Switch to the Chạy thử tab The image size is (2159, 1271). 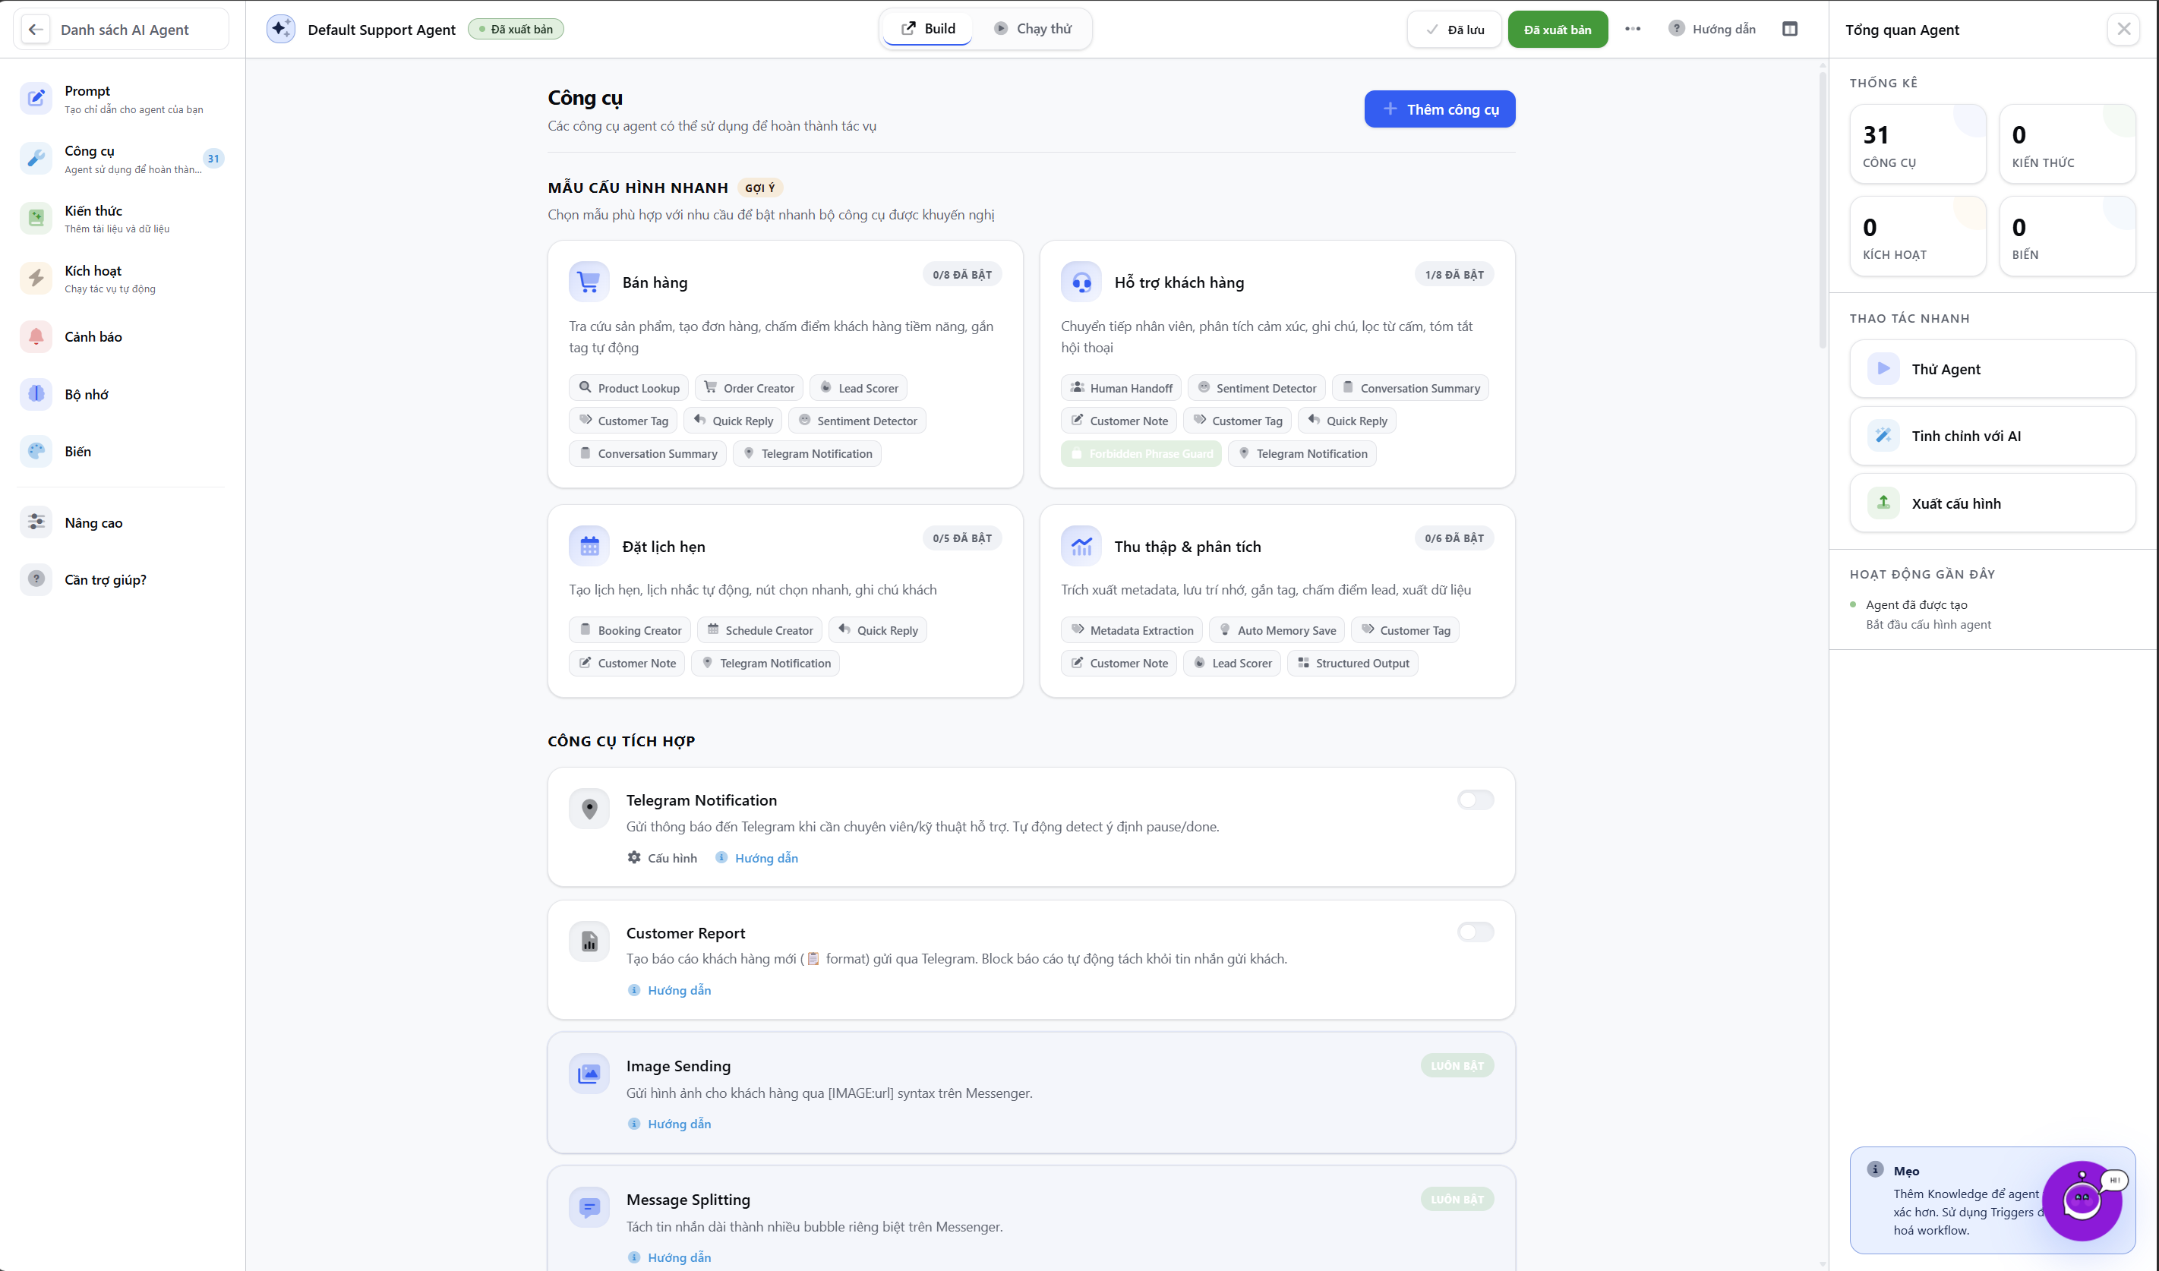tap(1034, 29)
